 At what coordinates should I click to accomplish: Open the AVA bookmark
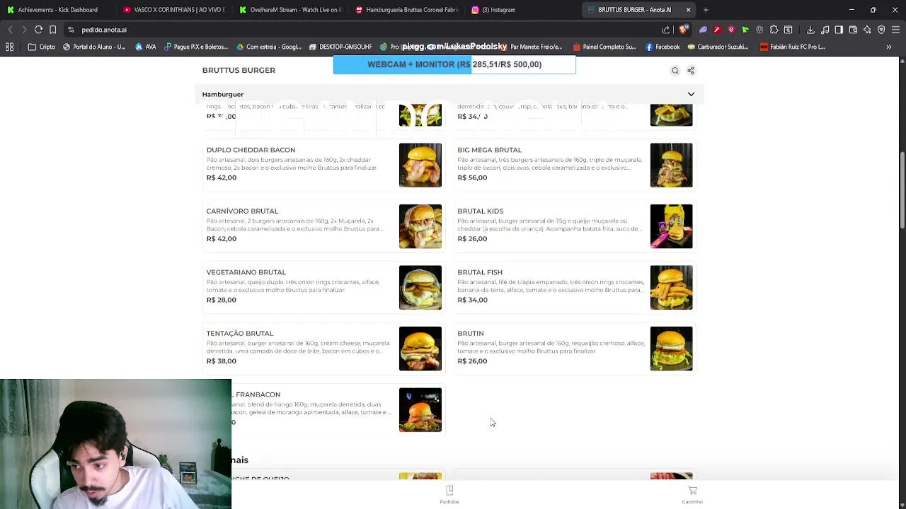[145, 47]
